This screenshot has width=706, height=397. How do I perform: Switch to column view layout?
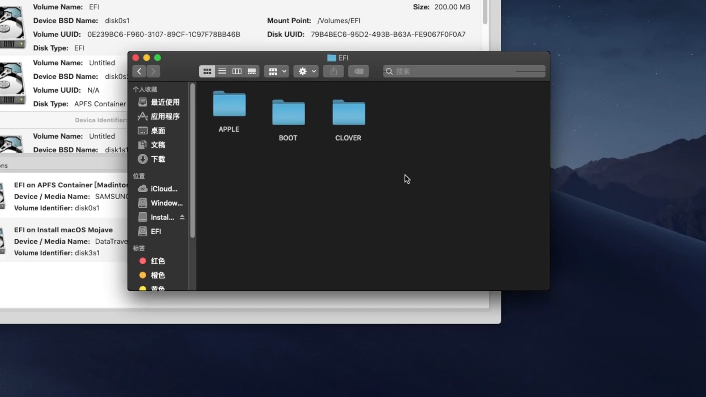[236, 71]
